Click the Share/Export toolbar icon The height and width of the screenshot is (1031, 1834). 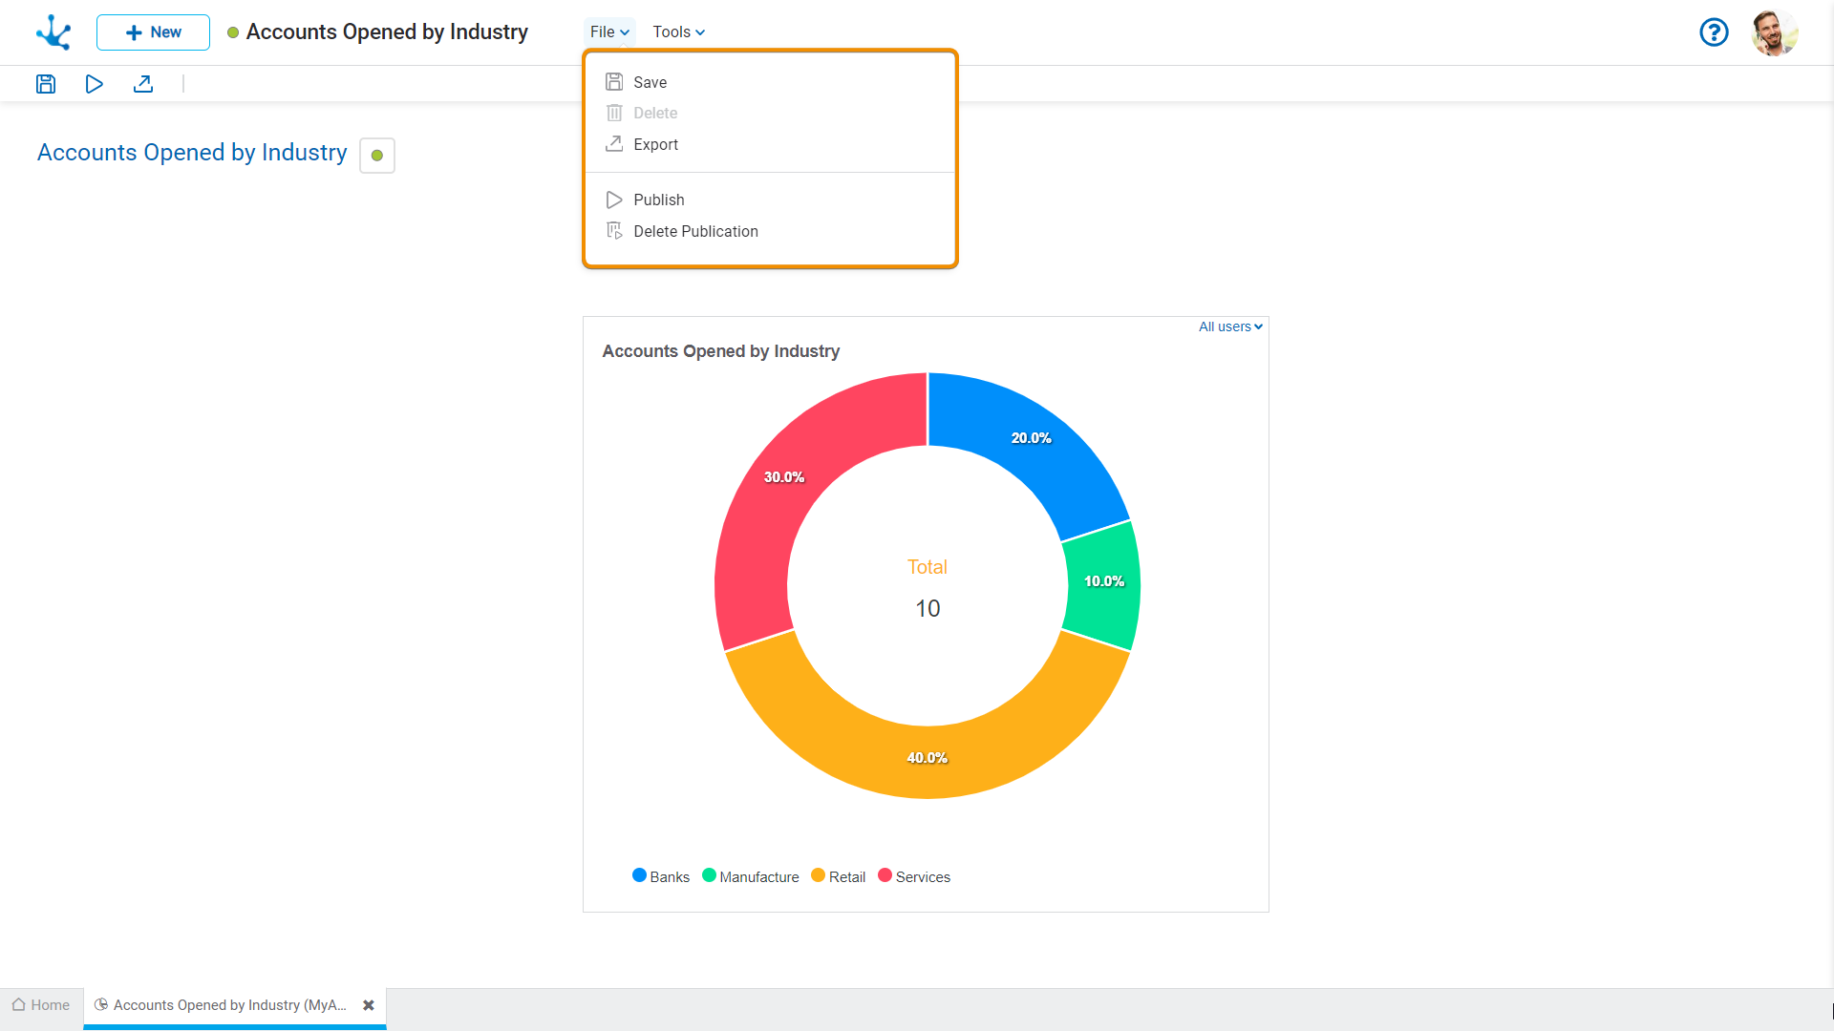click(x=142, y=84)
